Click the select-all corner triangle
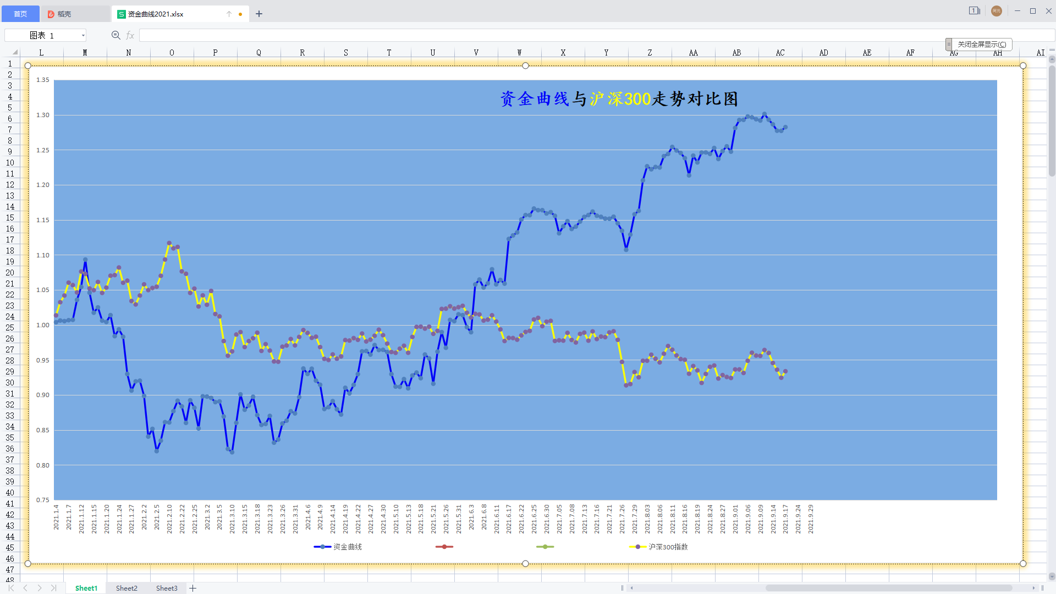The height and width of the screenshot is (594, 1056). 15,52
